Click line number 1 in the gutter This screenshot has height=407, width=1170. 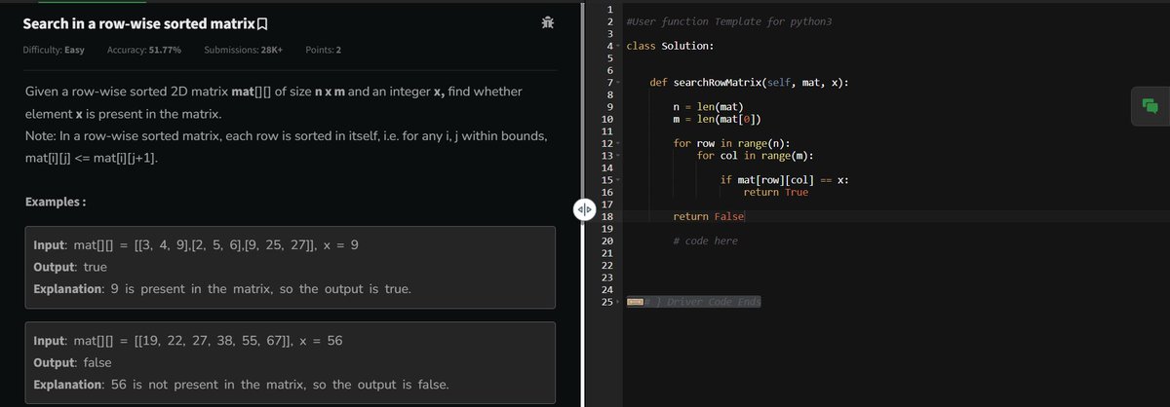609,10
